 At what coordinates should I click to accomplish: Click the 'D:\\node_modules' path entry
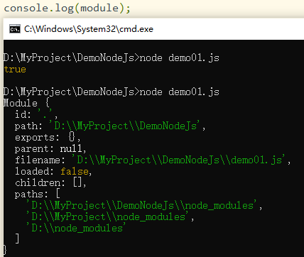[76, 228]
